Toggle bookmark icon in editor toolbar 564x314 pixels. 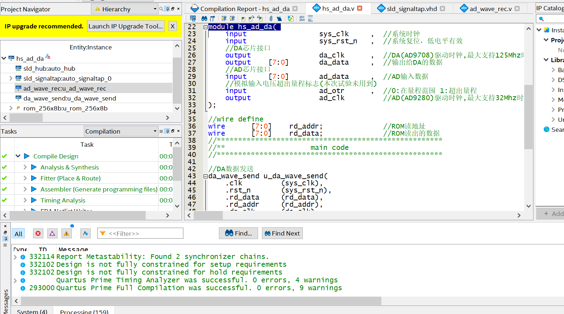click(243, 19)
